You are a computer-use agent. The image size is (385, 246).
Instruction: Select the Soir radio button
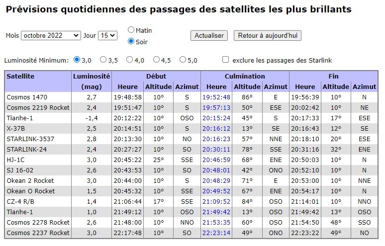tap(131, 41)
